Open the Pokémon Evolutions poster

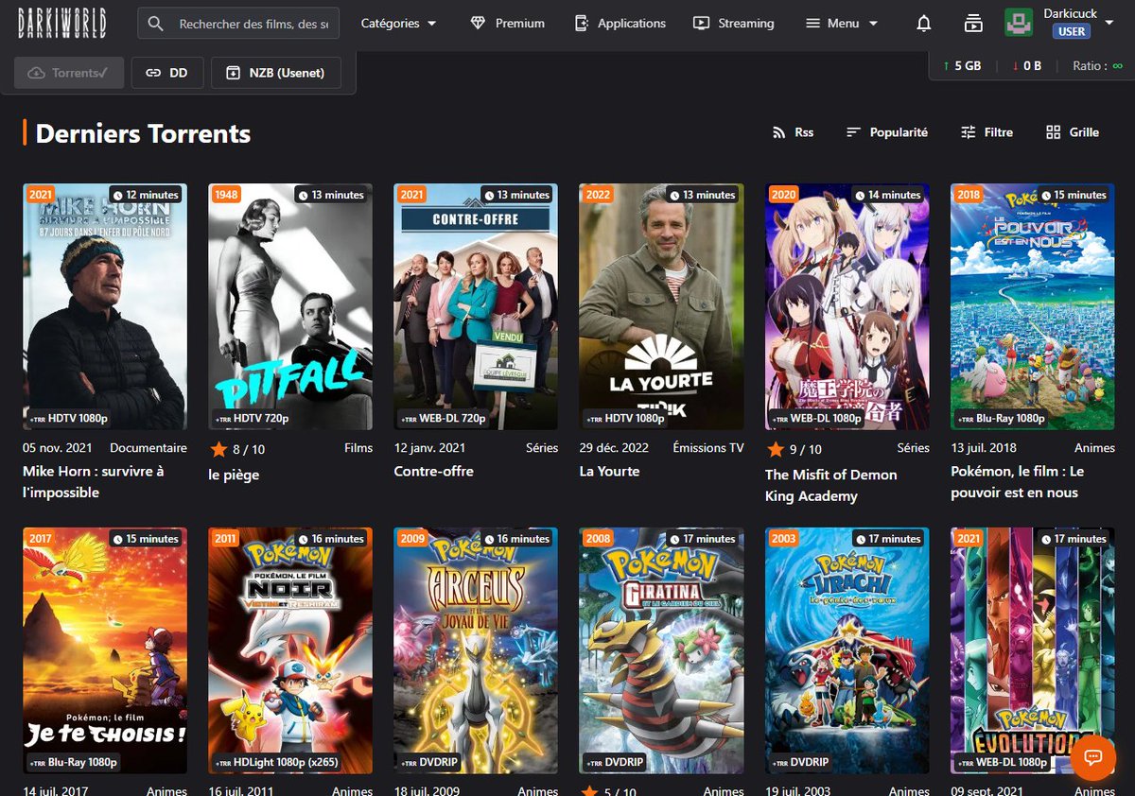[1032, 651]
